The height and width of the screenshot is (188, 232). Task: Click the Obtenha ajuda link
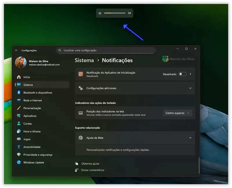tap(90, 164)
